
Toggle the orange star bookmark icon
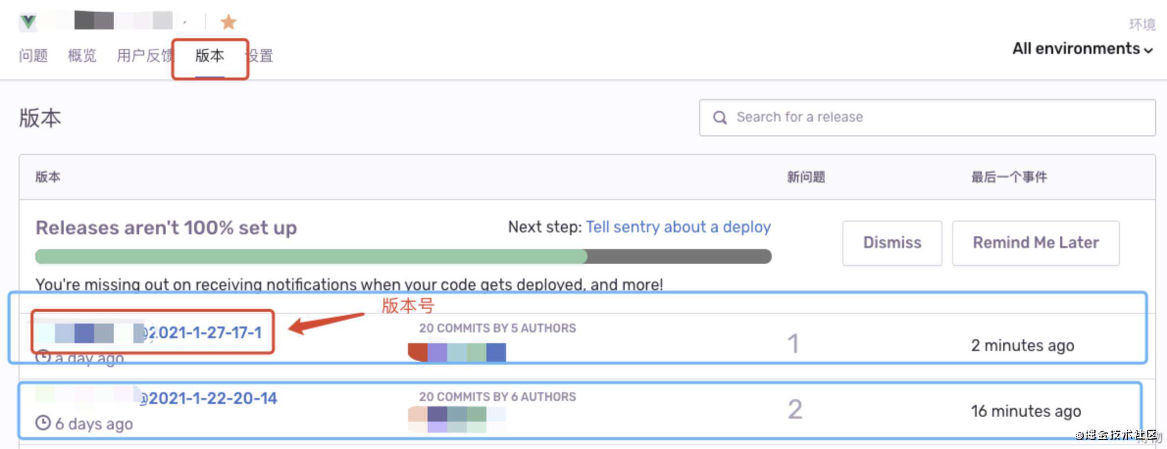coord(228,22)
